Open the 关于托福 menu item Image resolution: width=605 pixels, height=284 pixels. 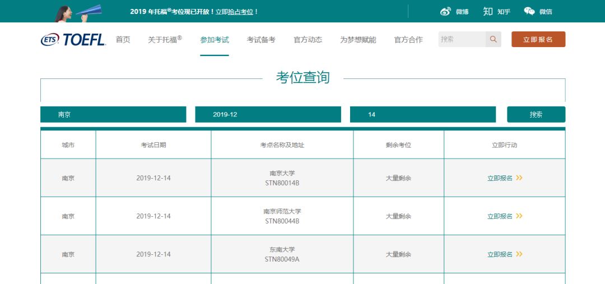(x=165, y=39)
